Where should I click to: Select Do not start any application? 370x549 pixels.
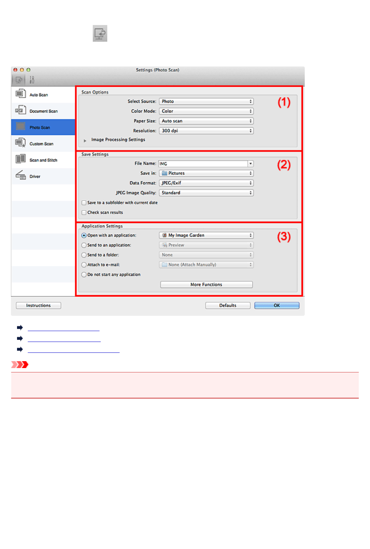click(x=84, y=274)
